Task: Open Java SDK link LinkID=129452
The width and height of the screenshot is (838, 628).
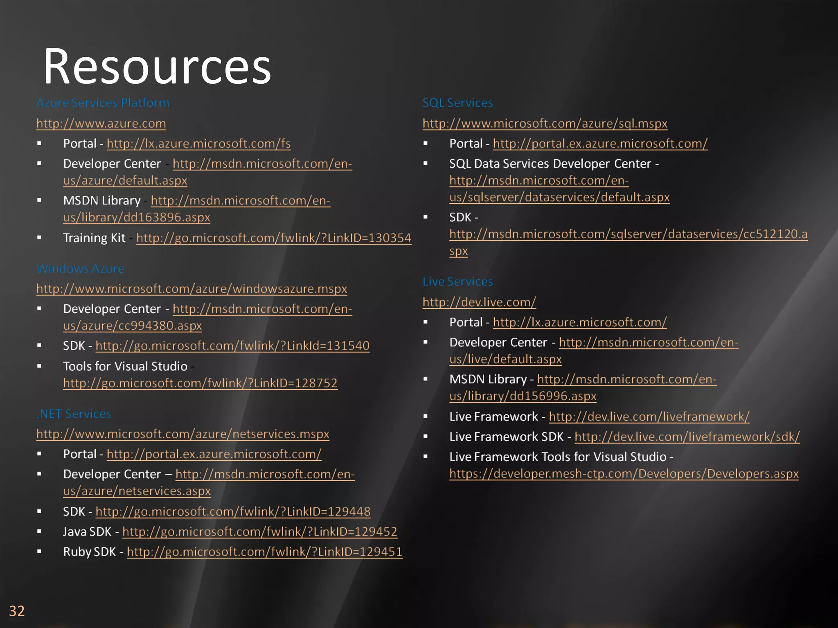Action: [x=260, y=532]
